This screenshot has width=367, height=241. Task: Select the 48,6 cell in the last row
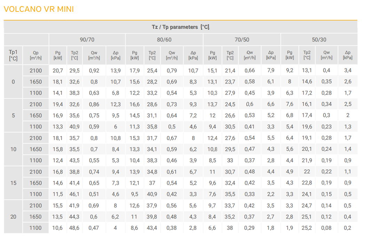(x=74, y=228)
